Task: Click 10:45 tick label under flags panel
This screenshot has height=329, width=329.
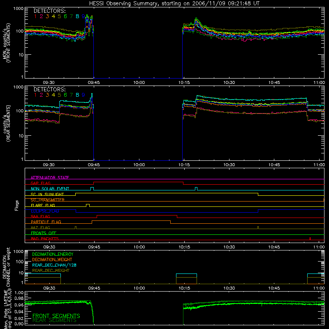Action: (274, 247)
